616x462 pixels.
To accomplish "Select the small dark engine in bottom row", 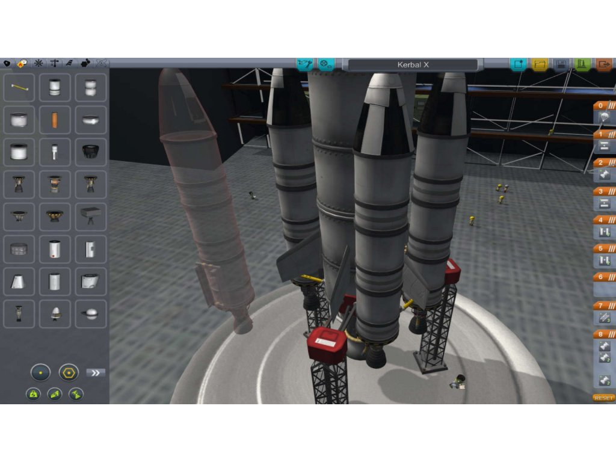I will click(19, 314).
